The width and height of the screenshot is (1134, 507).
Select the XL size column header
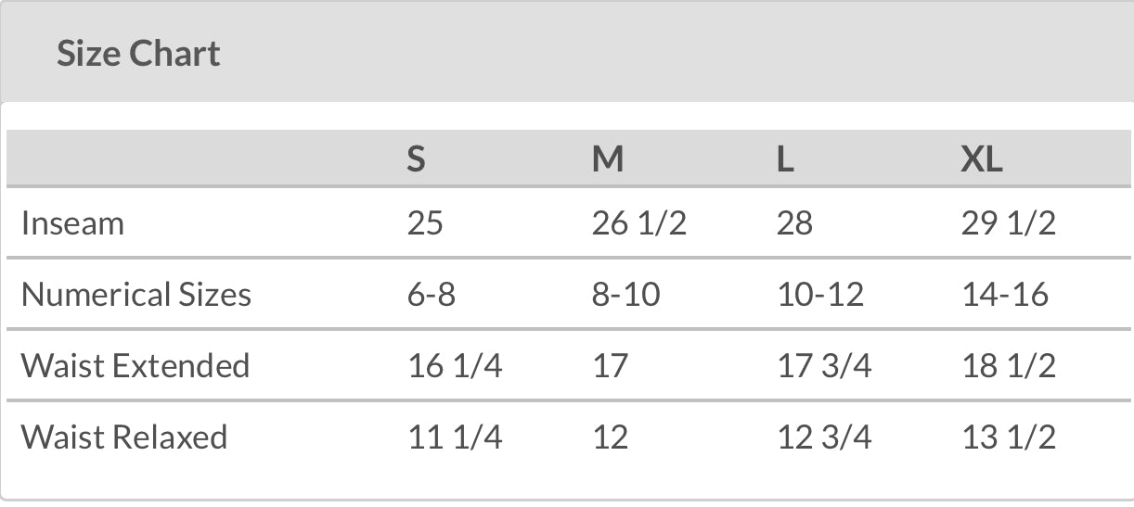pyautogui.click(x=982, y=160)
